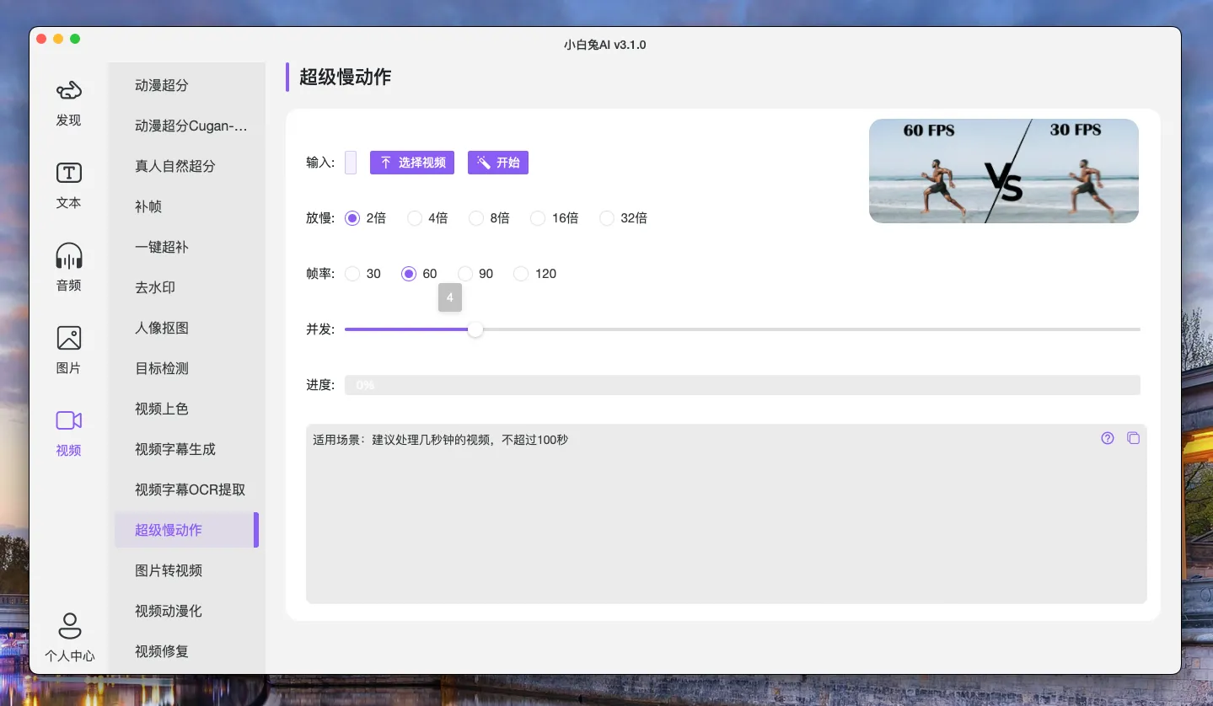The image size is (1213, 706).
Task: Open 人像抠图 menu entry
Action: [186, 328]
